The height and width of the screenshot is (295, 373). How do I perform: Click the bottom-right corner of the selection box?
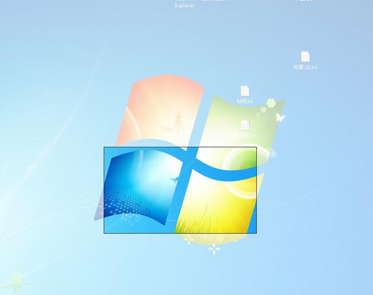click(x=256, y=233)
